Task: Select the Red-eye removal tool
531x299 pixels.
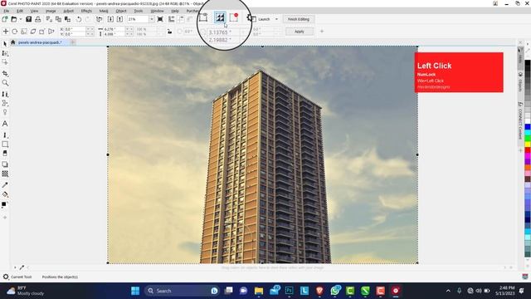Action: pos(5,112)
